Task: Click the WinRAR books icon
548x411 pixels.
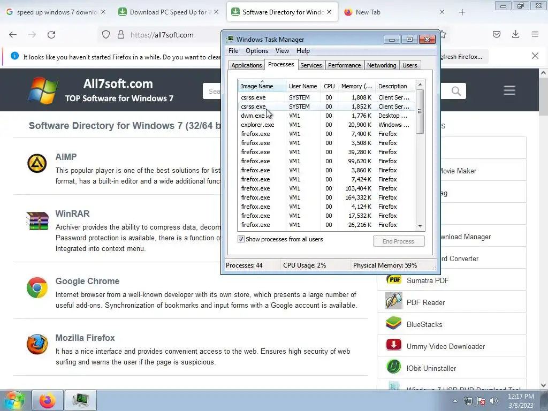Action: pos(37,221)
